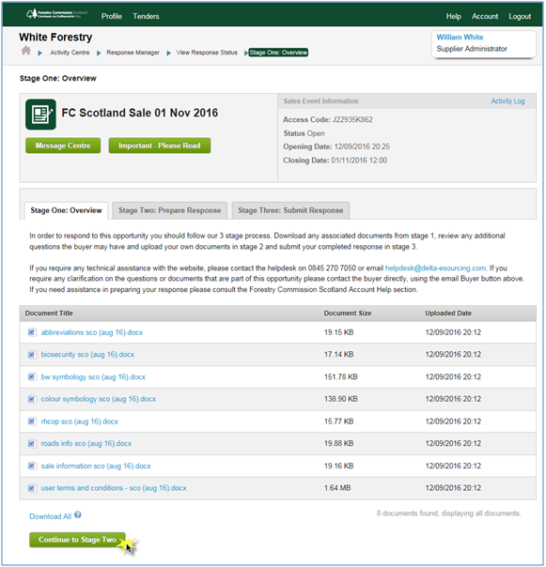Switch to Stage Two: Prepare Response tab
Image resolution: width=546 pixels, height=567 pixels.
(x=170, y=210)
